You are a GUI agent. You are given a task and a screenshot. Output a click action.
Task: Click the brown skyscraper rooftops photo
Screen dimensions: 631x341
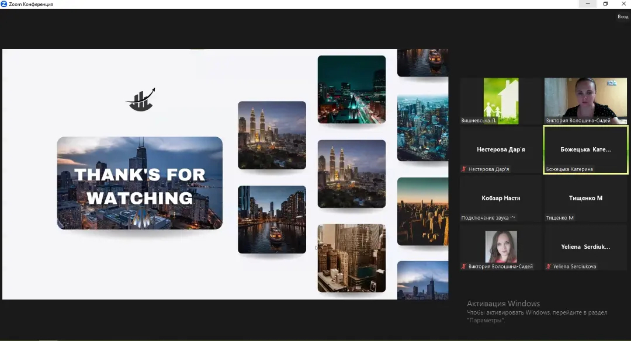pos(351,258)
